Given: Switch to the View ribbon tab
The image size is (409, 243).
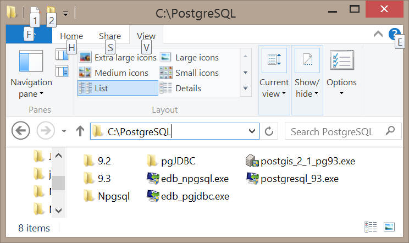Looking at the screenshot, I should point(146,36).
